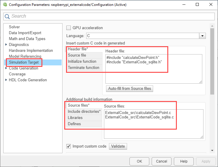
Task: Expand the Diagnostics tree node
Action: (6, 44)
